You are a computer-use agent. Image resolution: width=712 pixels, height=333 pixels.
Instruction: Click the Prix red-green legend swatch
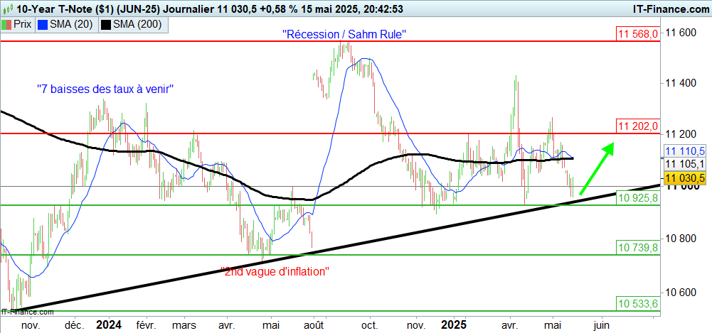[x=7, y=25]
